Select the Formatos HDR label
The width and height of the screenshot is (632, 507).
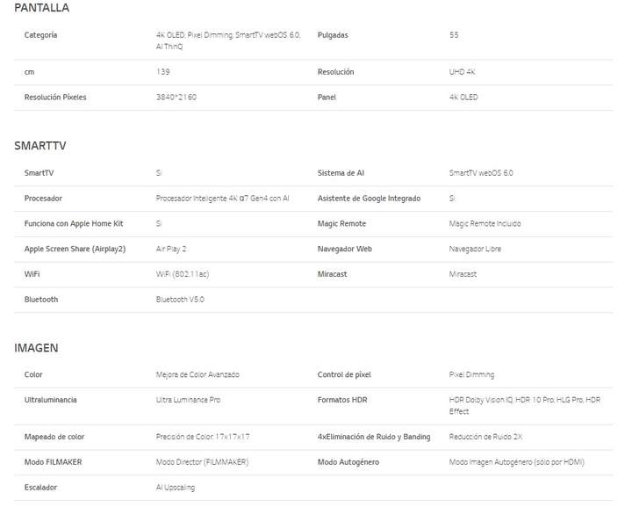(x=342, y=400)
